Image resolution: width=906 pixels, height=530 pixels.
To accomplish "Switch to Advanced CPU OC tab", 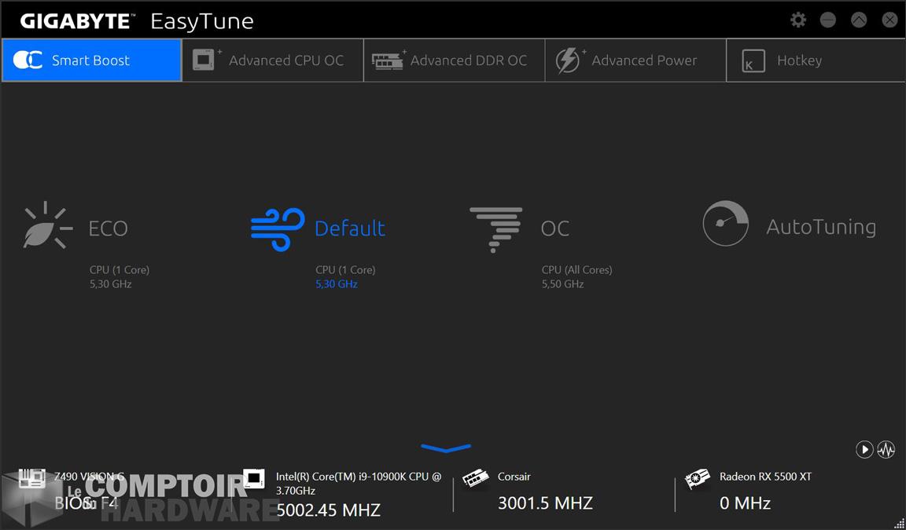I will coord(273,60).
